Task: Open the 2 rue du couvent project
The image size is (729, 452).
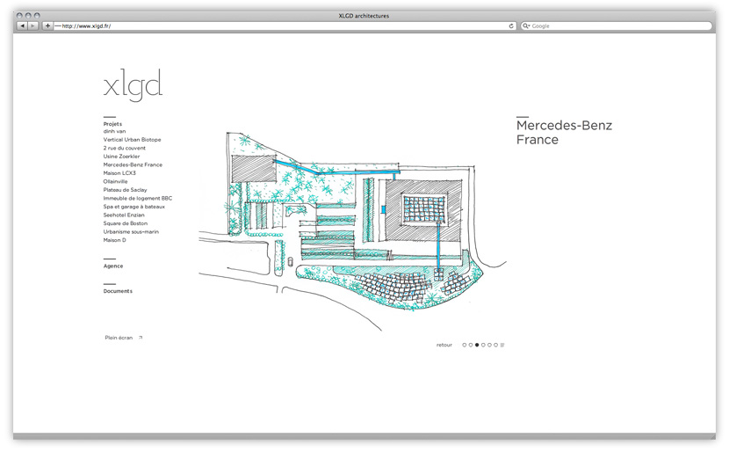Action: click(124, 148)
